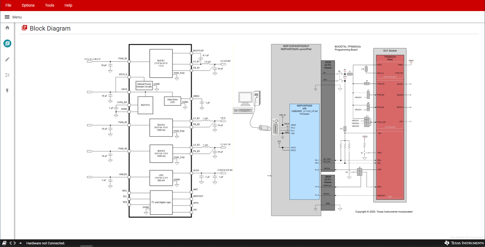485x247 pixels.
Task: Click the red document icon beside Block Diagram title
Action: pyautogui.click(x=24, y=28)
